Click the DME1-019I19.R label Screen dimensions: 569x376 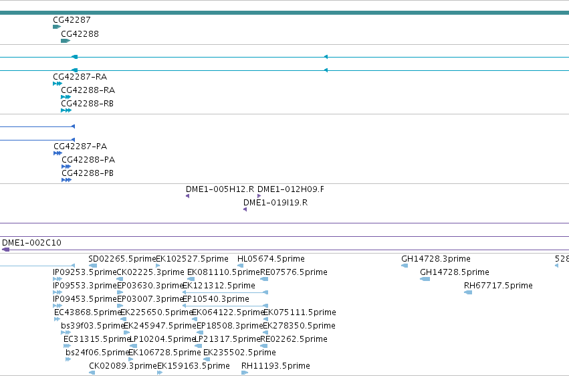(x=275, y=203)
